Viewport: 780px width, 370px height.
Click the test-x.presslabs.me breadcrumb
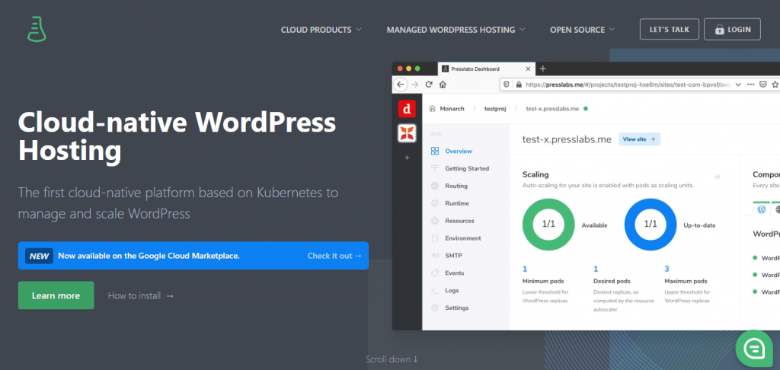(x=552, y=108)
